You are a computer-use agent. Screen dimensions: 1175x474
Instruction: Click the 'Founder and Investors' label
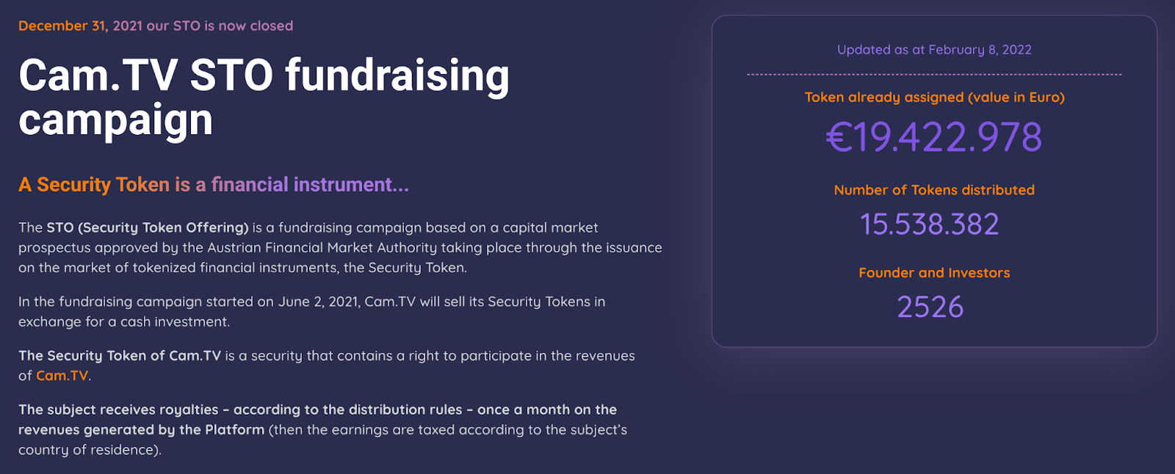coord(934,273)
